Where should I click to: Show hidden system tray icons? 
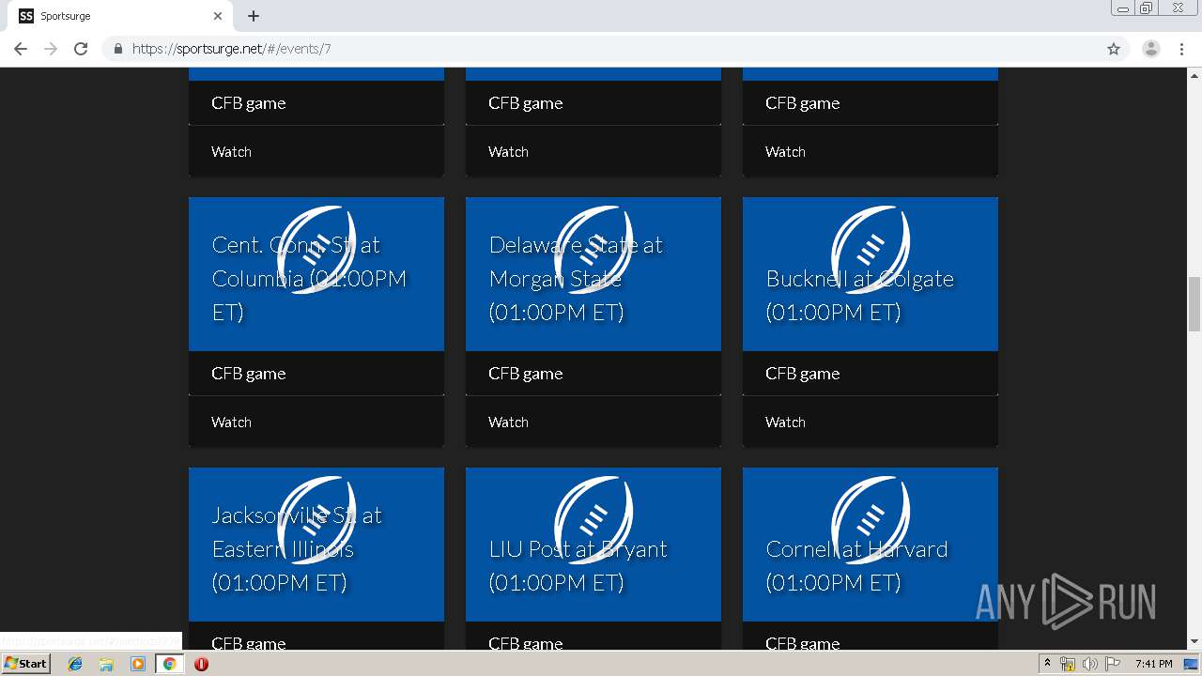pos(1047,664)
